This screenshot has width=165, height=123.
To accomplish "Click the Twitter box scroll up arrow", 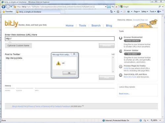I will pos(113,58).
